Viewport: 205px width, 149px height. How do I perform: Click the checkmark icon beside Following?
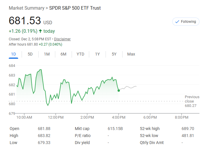pyautogui.click(x=177, y=22)
